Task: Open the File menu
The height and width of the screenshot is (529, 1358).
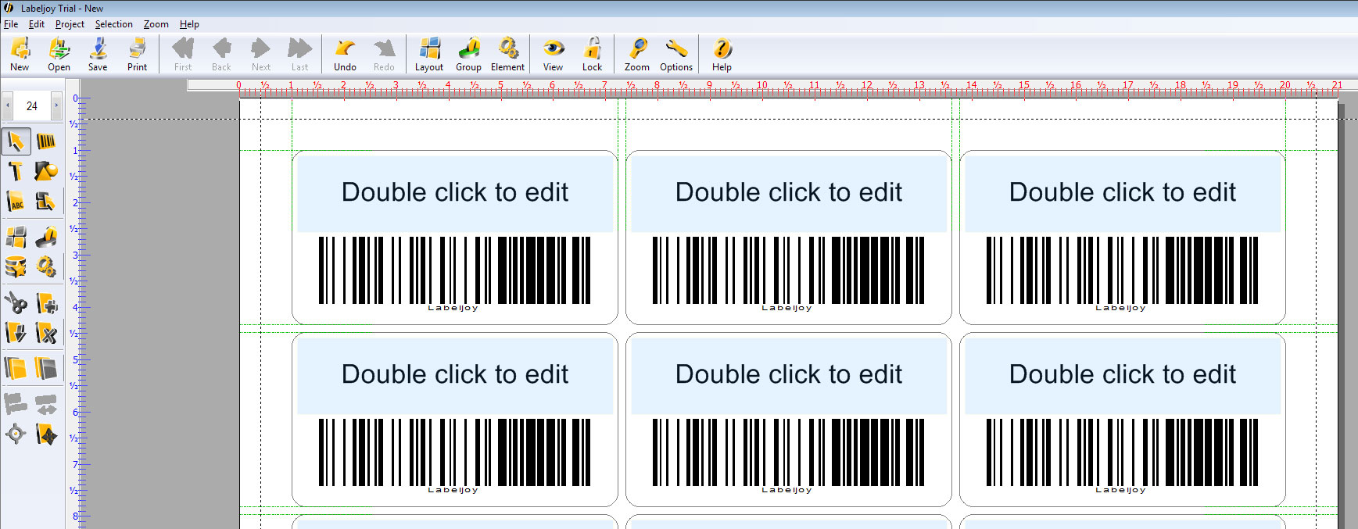Action: (x=11, y=24)
